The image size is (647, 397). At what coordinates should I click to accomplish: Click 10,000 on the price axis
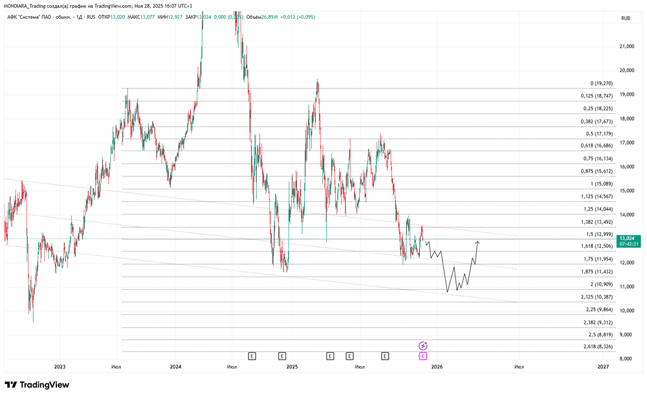[x=627, y=311]
